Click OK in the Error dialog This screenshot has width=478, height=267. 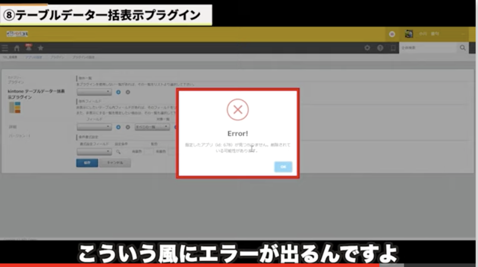click(x=283, y=167)
